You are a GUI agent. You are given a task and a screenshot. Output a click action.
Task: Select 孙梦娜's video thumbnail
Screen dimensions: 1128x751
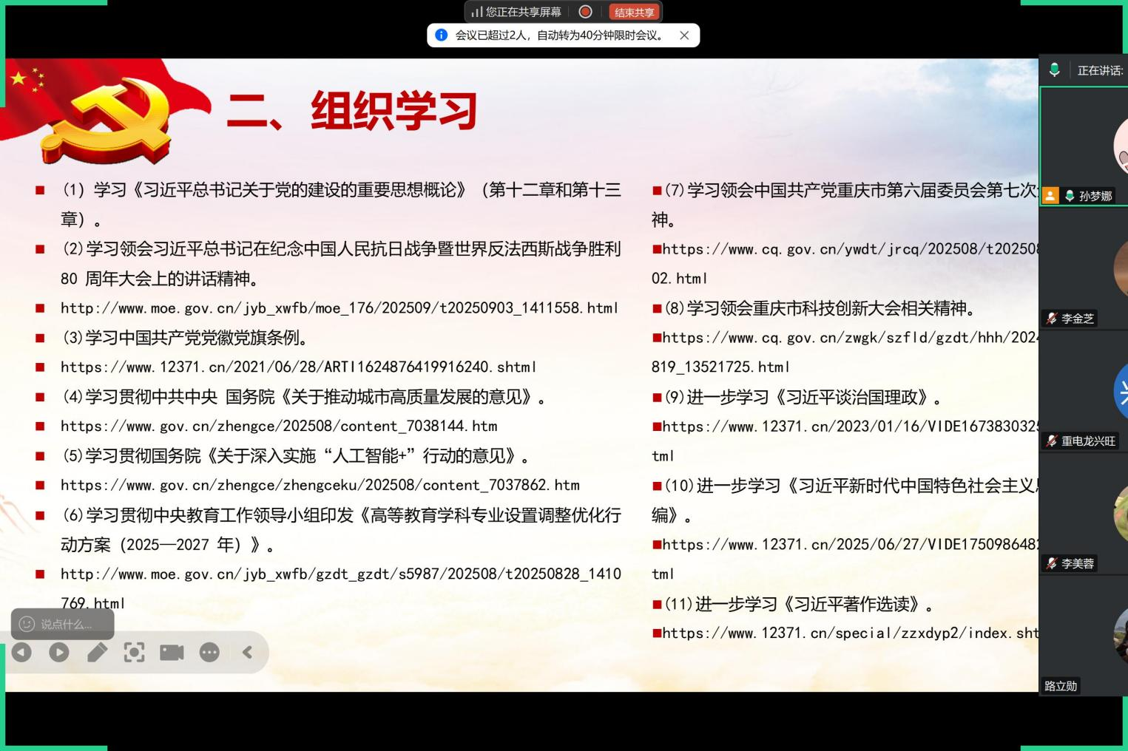[1084, 144]
